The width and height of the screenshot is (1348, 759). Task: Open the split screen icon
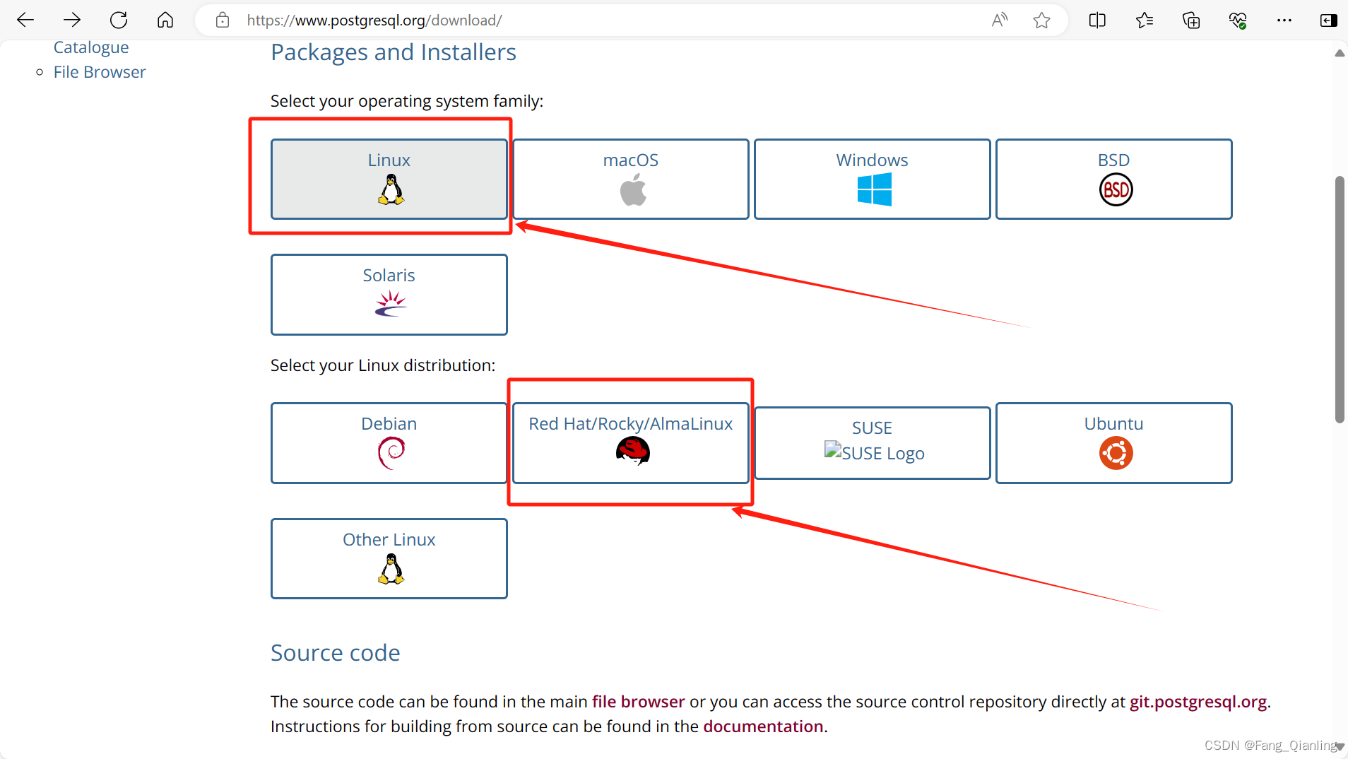[1097, 20]
